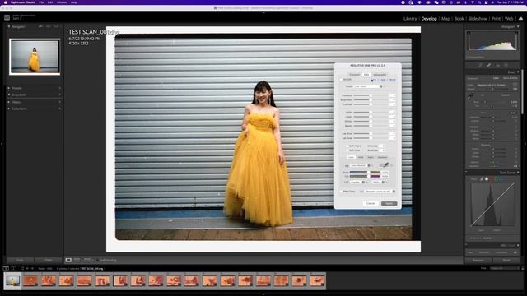Open the Window menu
The width and height of the screenshot is (527, 296).
point(62,2)
